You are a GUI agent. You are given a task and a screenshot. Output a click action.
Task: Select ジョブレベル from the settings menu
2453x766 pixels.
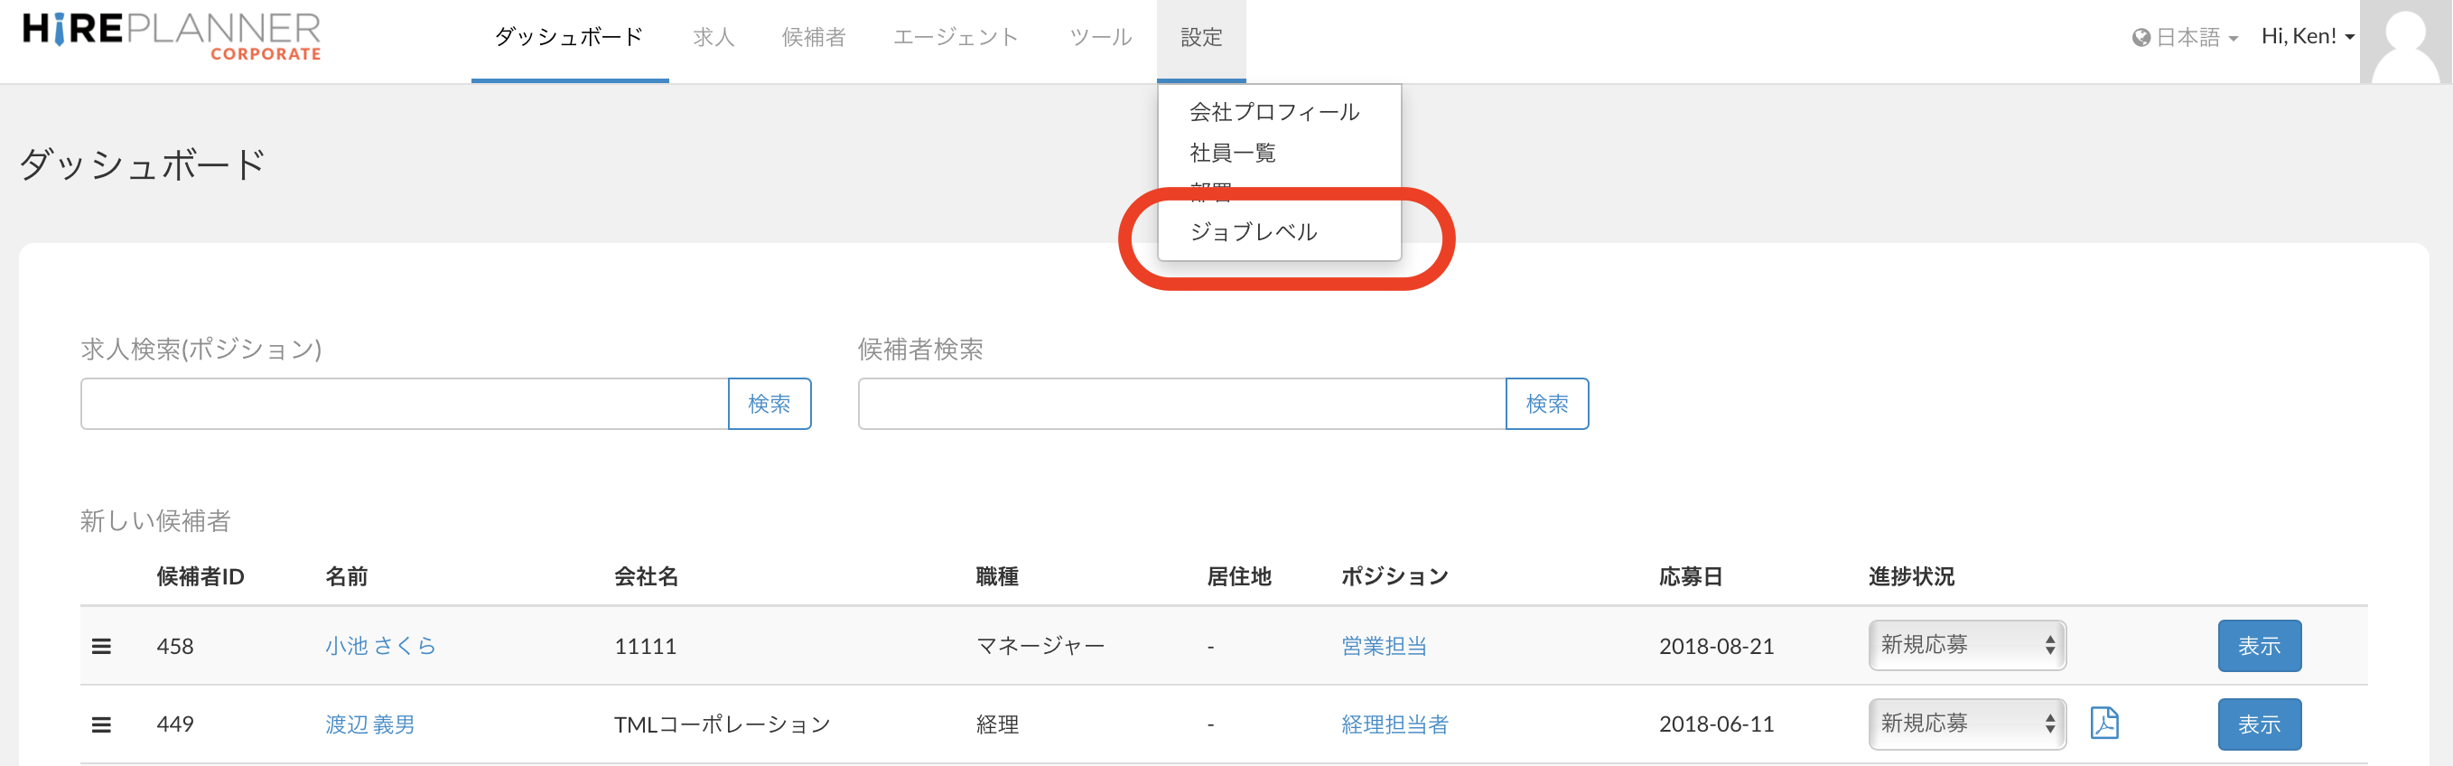click(x=1254, y=231)
